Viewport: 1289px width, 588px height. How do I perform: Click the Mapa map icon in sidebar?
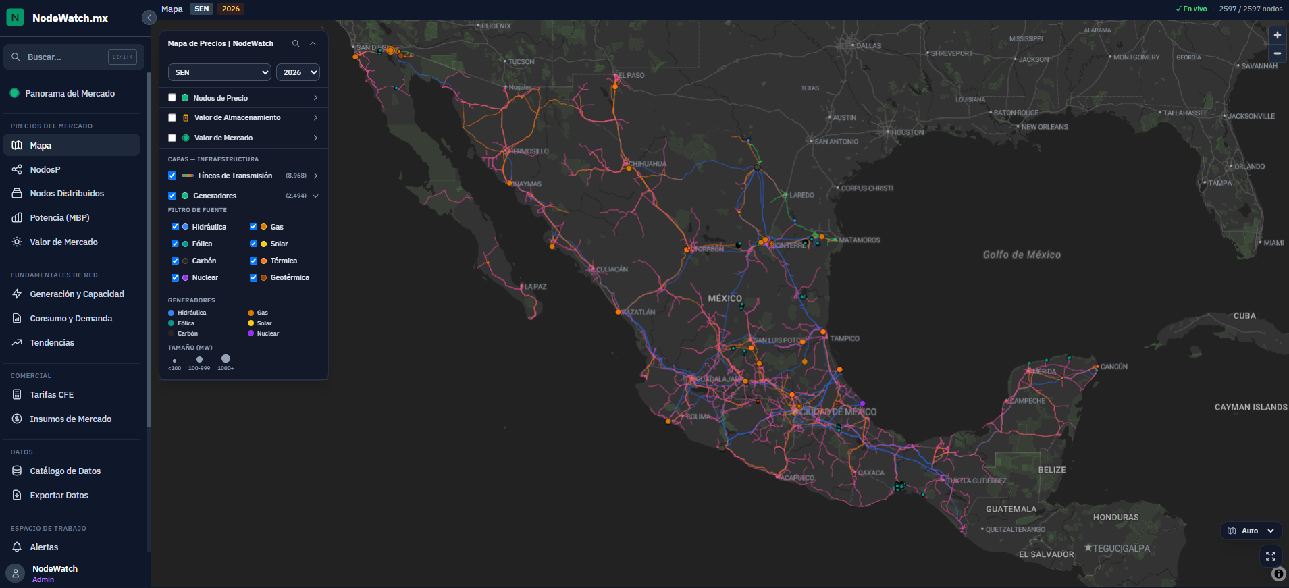(x=17, y=145)
